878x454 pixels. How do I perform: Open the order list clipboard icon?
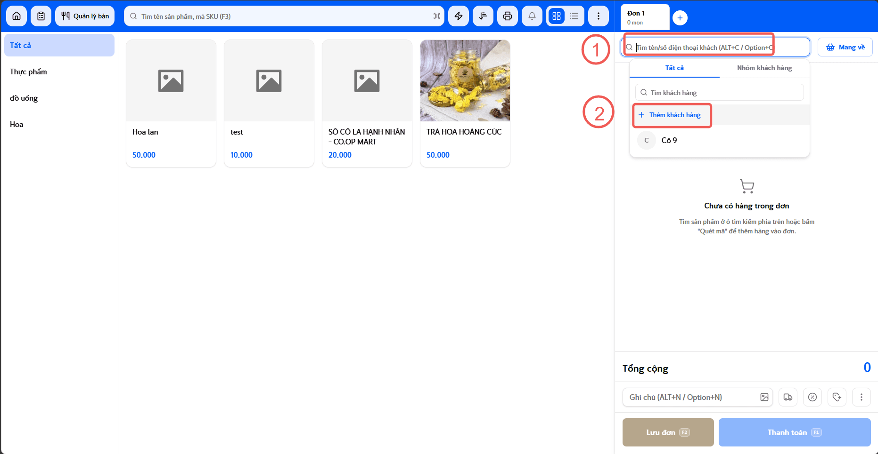(41, 16)
